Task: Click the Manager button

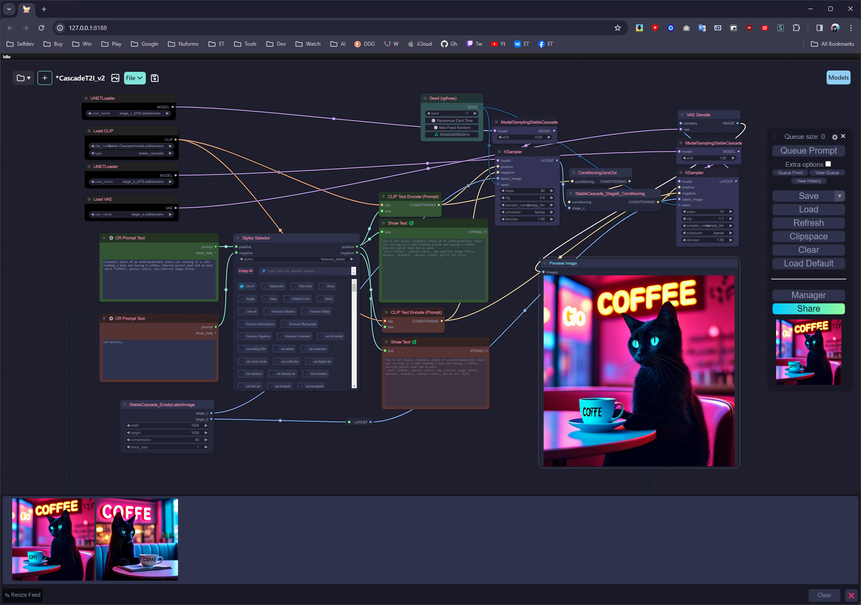Action: [x=808, y=295]
